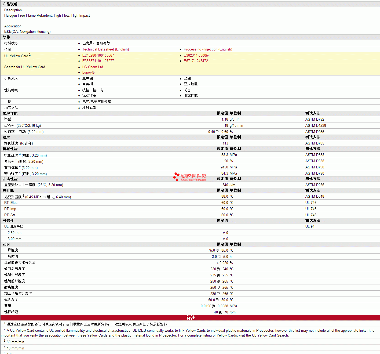Select the 3.00 mm flame rating row
Screen dimensions: 380x354
pyautogui.click(x=190, y=239)
